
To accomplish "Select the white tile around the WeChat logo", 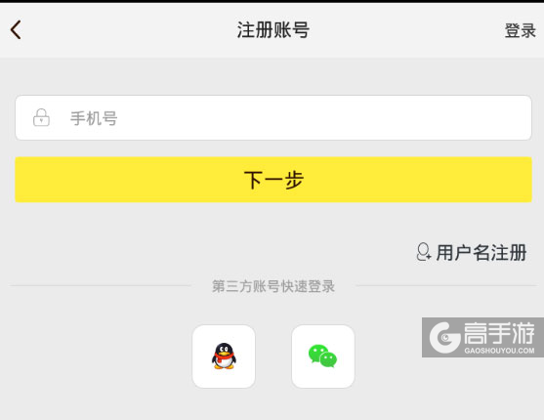I will tap(323, 357).
